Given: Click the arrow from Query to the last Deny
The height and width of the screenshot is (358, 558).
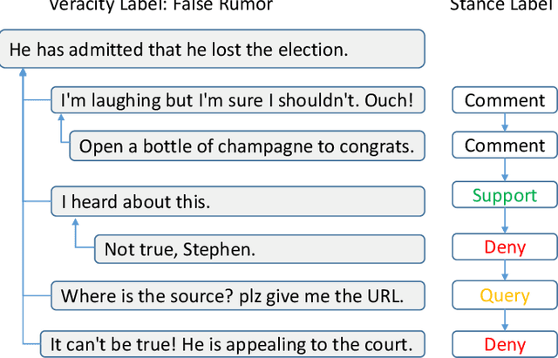Looking at the screenshot, I should click(x=504, y=321).
